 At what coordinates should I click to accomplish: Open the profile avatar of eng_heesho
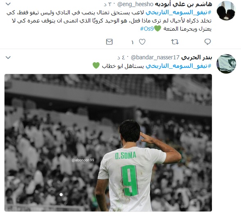(x=226, y=11)
